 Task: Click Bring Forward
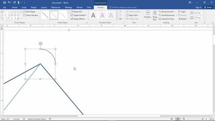click(x=166, y=12)
